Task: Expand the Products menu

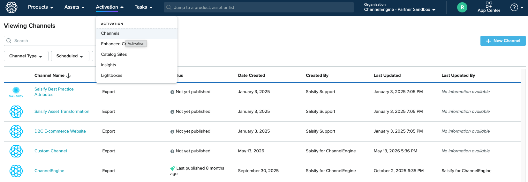Action: 41,7
